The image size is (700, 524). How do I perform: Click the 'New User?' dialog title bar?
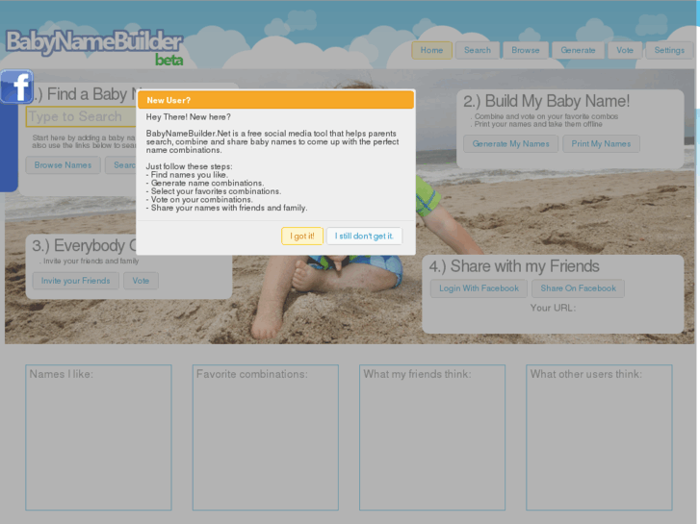click(276, 100)
